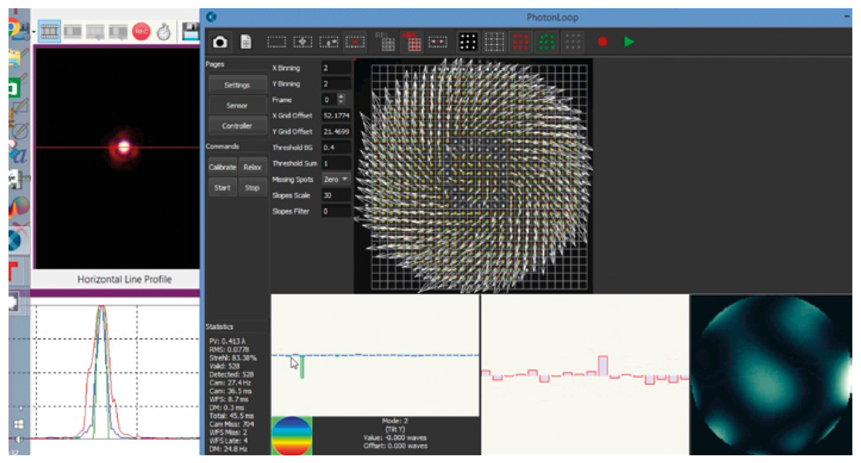Enable the green dots grid overlay
The width and height of the screenshot is (861, 463).
coord(546,42)
